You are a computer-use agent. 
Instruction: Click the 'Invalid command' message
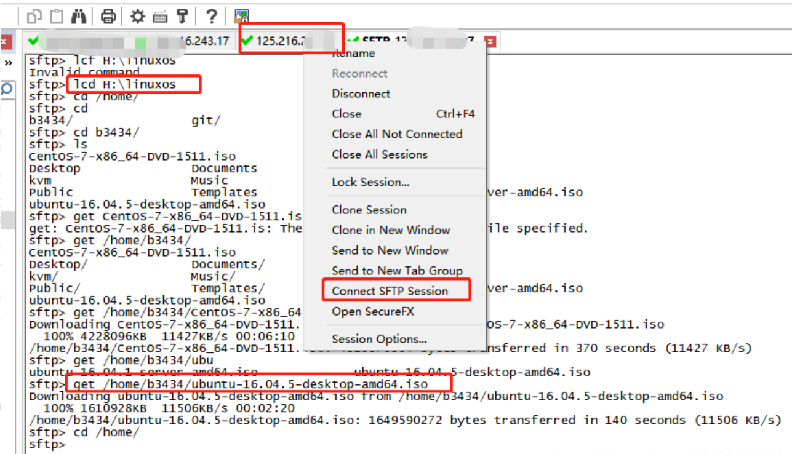coord(84,73)
